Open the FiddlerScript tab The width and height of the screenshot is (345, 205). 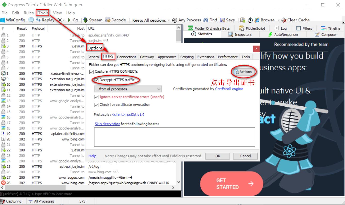click(252, 28)
